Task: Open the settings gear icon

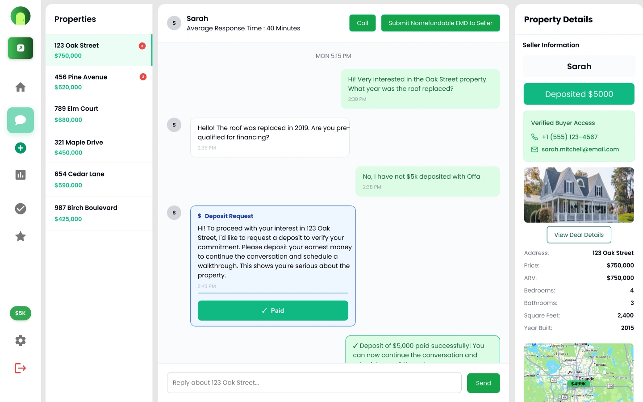Action: tap(21, 340)
